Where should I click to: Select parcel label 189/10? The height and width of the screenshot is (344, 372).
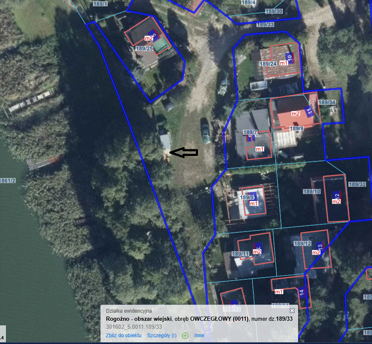[312, 192]
